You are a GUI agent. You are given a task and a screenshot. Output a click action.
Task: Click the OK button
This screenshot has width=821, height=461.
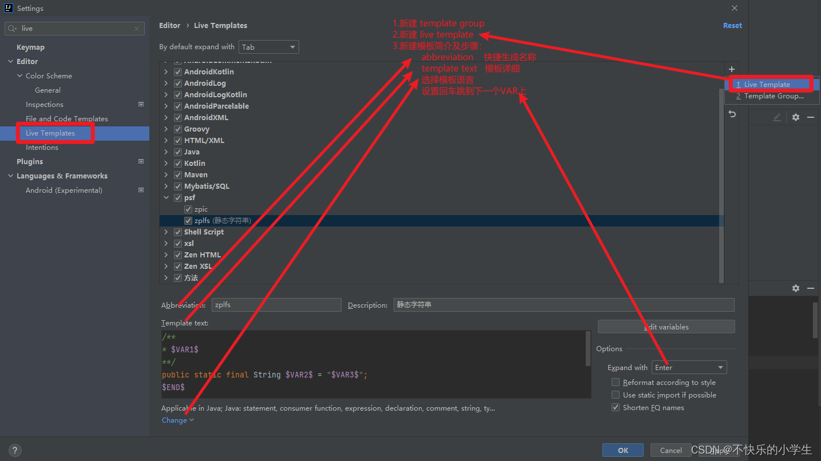pyautogui.click(x=623, y=450)
